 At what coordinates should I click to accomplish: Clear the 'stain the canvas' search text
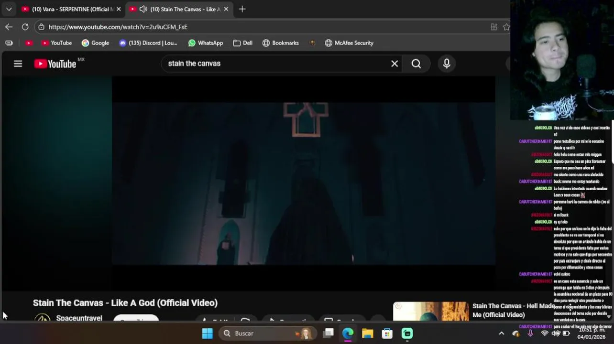pos(395,64)
